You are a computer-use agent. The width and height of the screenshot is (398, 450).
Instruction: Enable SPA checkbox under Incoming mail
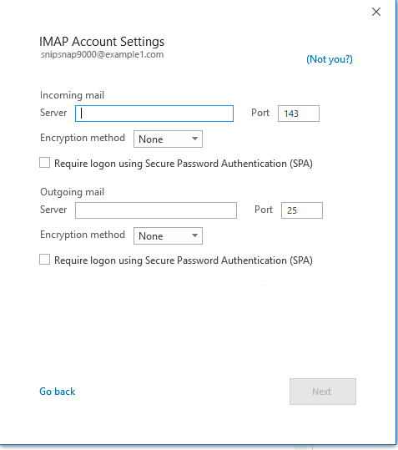(45, 163)
